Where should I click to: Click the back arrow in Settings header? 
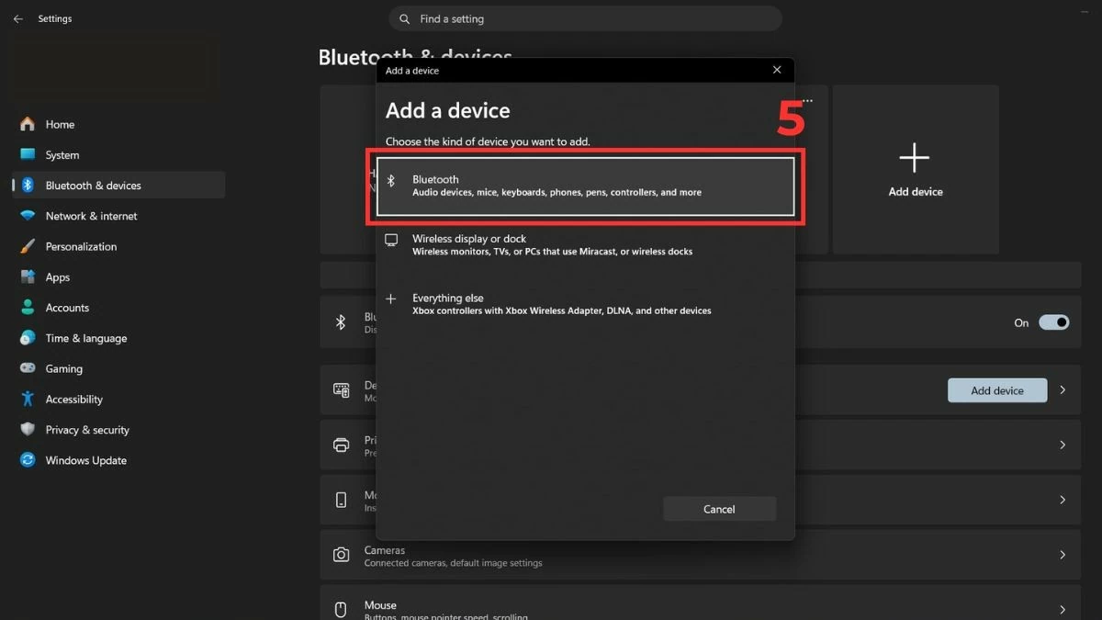point(17,18)
